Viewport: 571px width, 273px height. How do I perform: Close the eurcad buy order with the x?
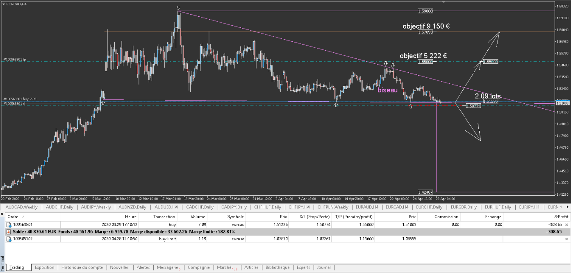pyautogui.click(x=566, y=225)
